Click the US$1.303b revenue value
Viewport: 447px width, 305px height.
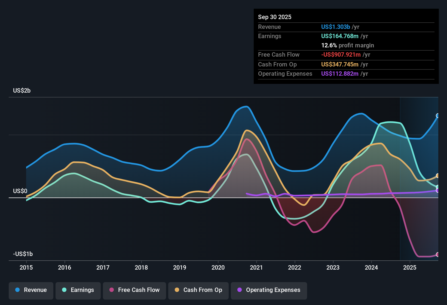click(x=335, y=27)
